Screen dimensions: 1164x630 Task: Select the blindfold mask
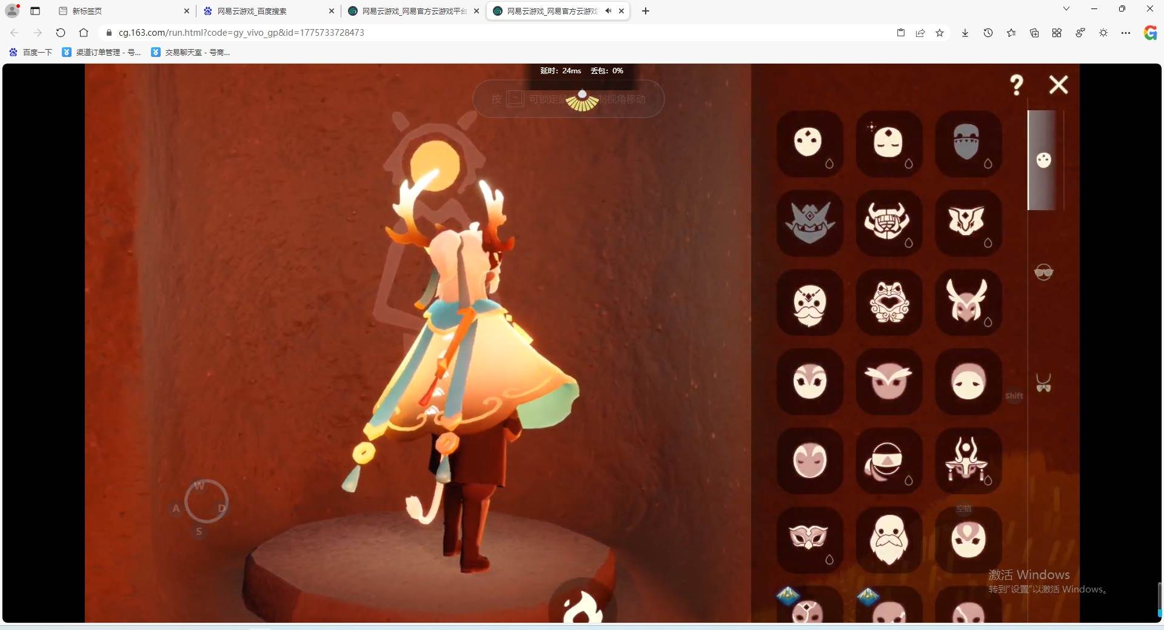pos(888,460)
